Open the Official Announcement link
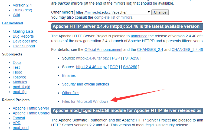The width and height of the screenshot is (203, 132). click(103, 50)
